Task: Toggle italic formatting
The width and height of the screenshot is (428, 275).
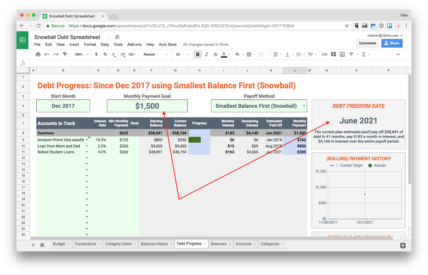Action: (x=207, y=54)
